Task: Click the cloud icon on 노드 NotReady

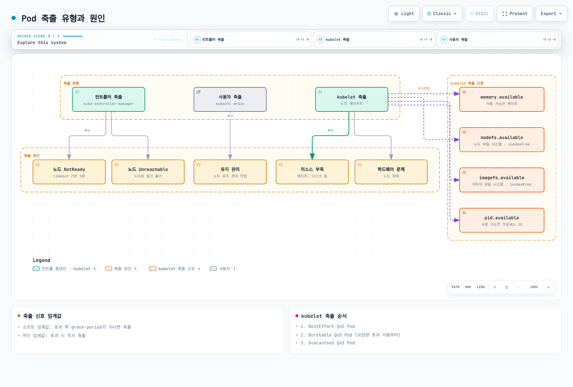Action: coord(38,165)
